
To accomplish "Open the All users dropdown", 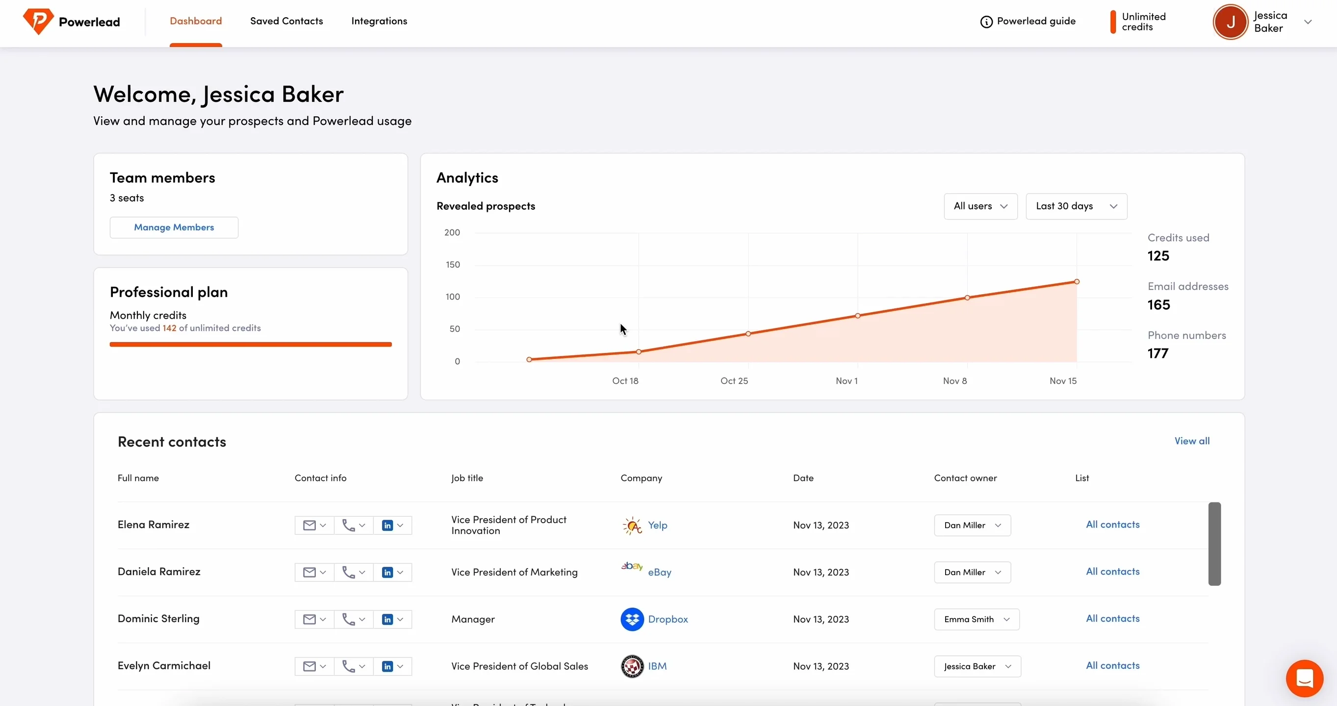I will click(x=980, y=206).
